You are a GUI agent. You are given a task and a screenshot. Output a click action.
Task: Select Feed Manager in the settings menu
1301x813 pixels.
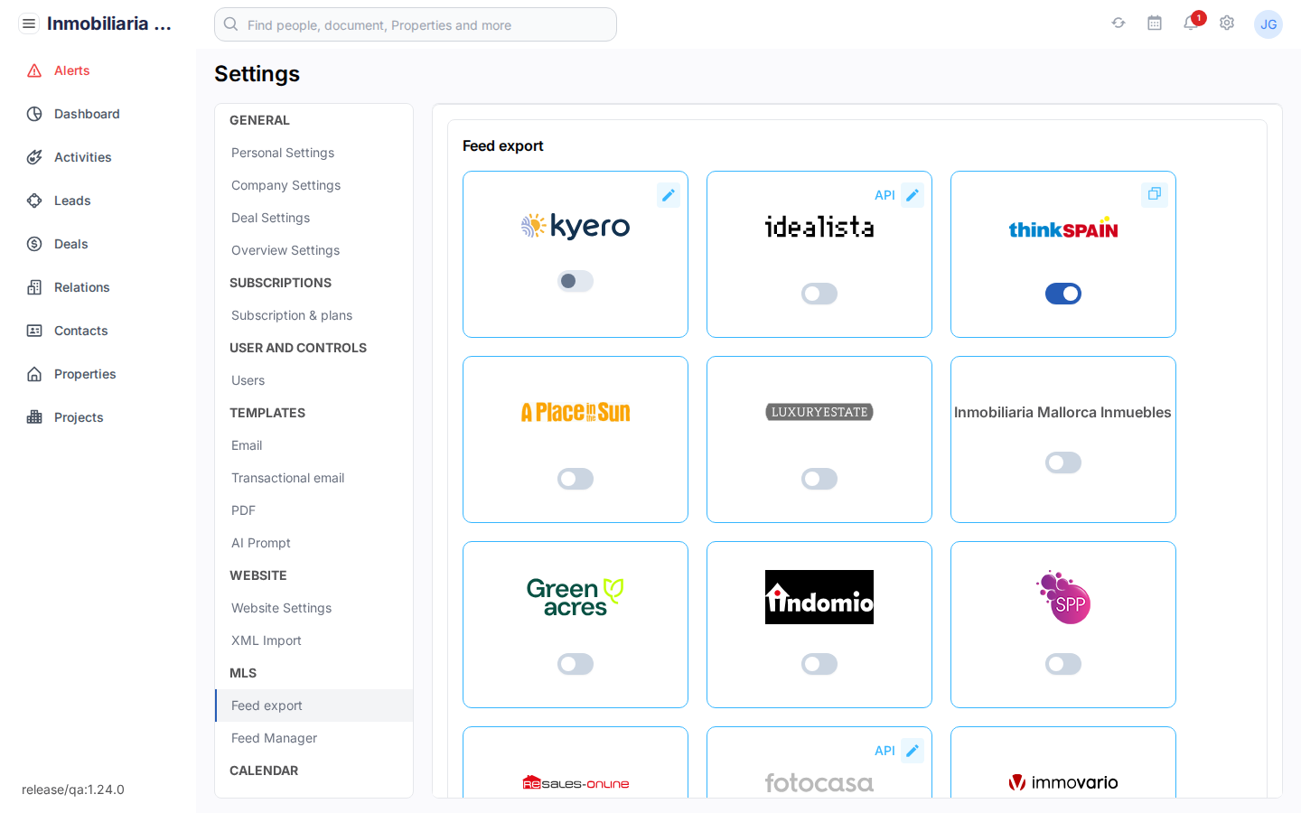[274, 738]
